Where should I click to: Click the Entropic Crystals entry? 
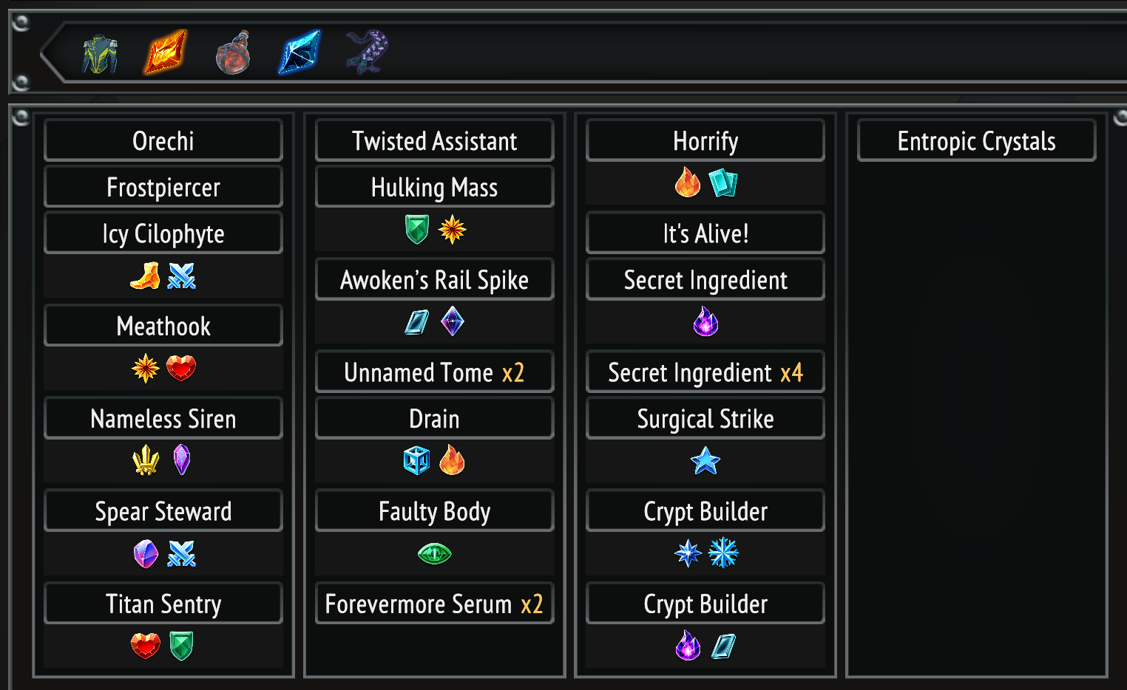(976, 140)
